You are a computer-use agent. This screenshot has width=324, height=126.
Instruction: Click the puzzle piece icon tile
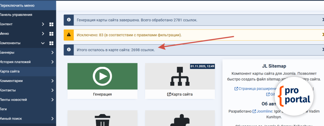coord(180,120)
